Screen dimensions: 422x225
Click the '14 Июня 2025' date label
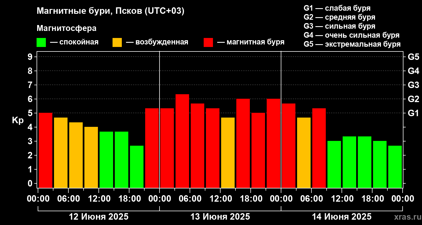coord(342,217)
